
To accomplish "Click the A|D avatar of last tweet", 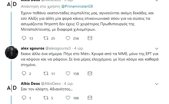I will 12,88.
